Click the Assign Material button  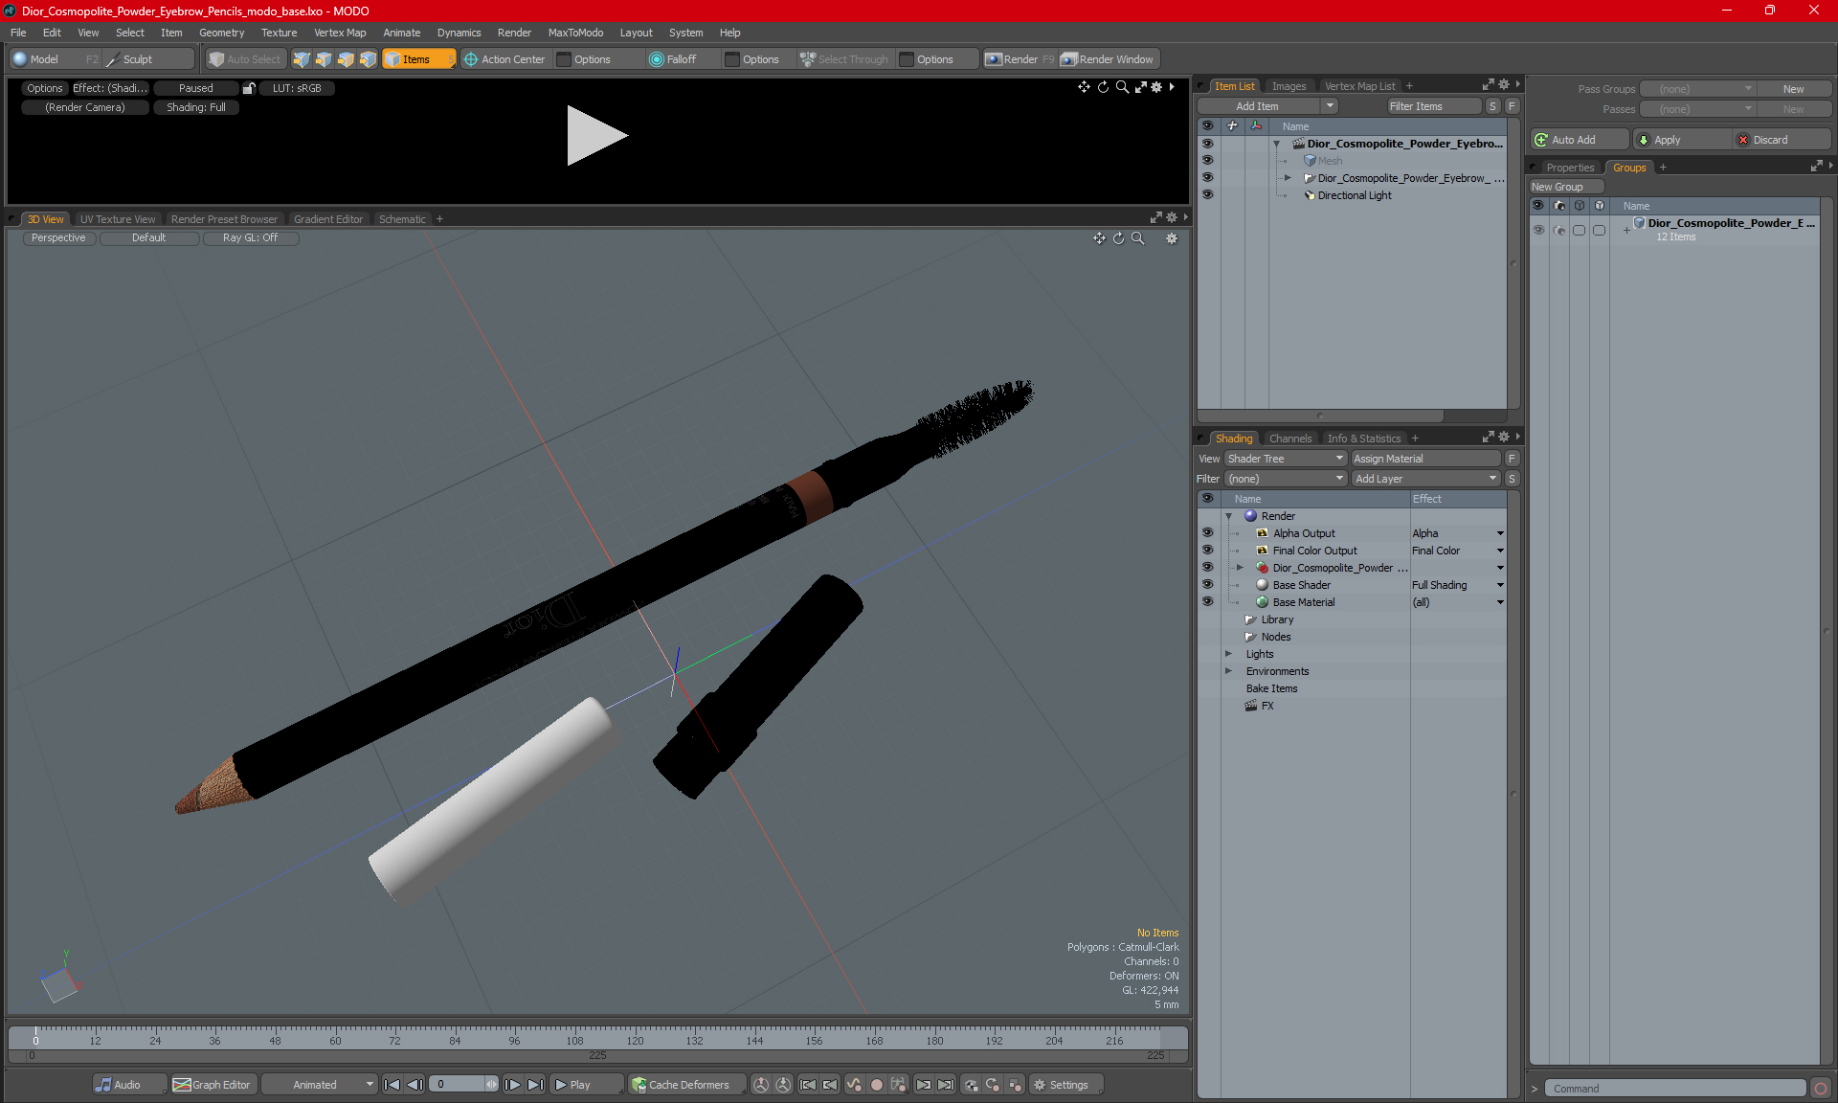tap(1425, 459)
